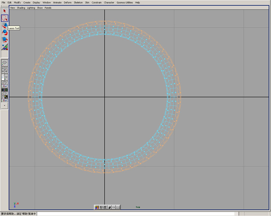Open the panel layout dropdown arrow
The width and height of the screenshot is (271, 216).
[4, 106]
